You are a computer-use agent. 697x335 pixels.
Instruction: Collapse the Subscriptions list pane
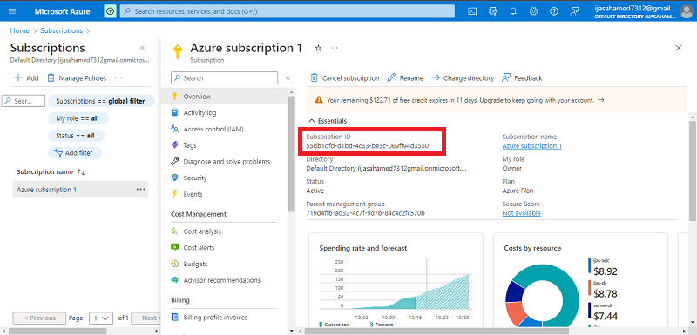tap(142, 48)
